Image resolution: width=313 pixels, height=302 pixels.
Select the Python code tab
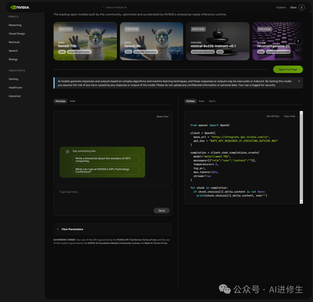click(x=190, y=101)
